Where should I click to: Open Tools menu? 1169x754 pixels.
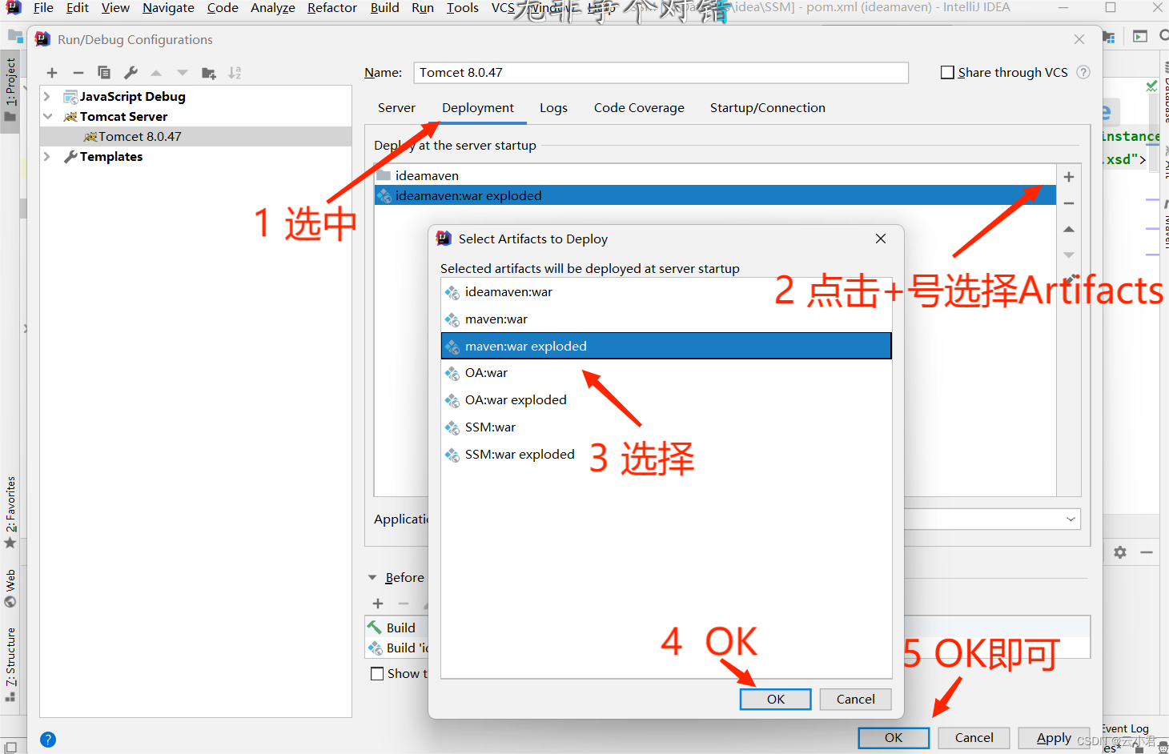463,8
